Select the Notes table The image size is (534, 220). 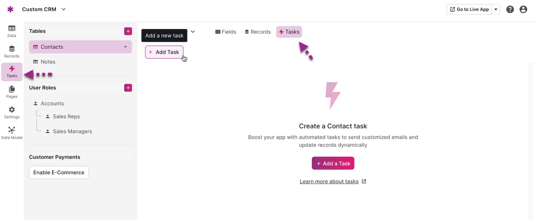tap(48, 62)
